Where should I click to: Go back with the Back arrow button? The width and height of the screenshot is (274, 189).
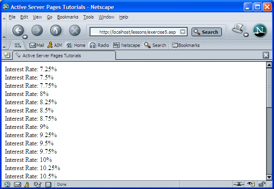click(18, 30)
